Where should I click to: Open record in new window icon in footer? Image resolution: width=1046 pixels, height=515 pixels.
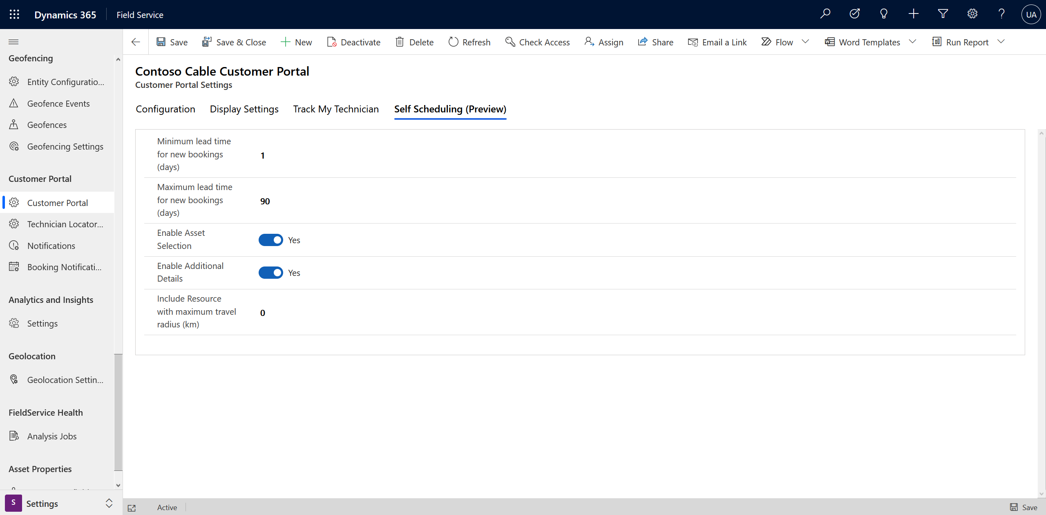tap(132, 508)
